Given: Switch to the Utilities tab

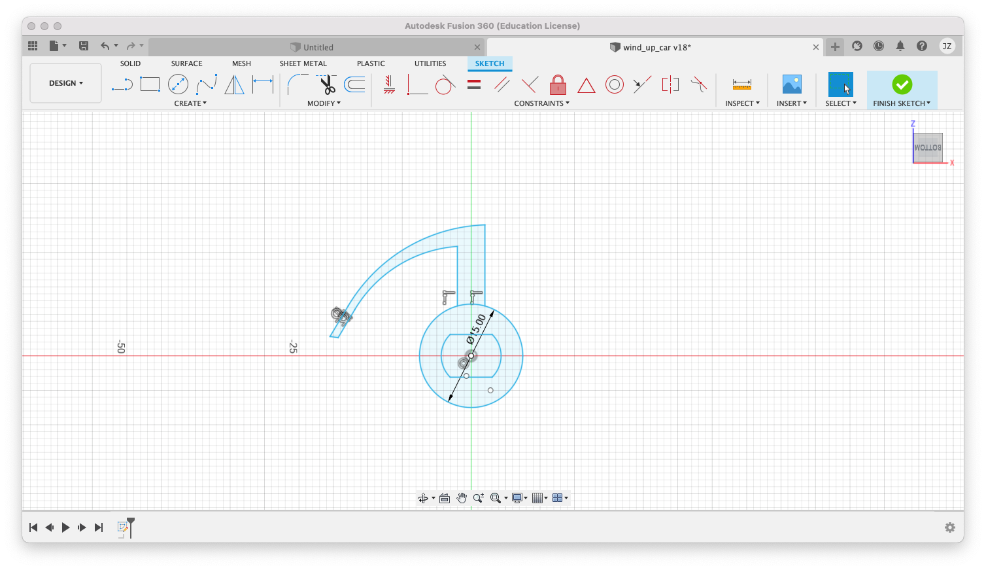Looking at the screenshot, I should 430,63.
